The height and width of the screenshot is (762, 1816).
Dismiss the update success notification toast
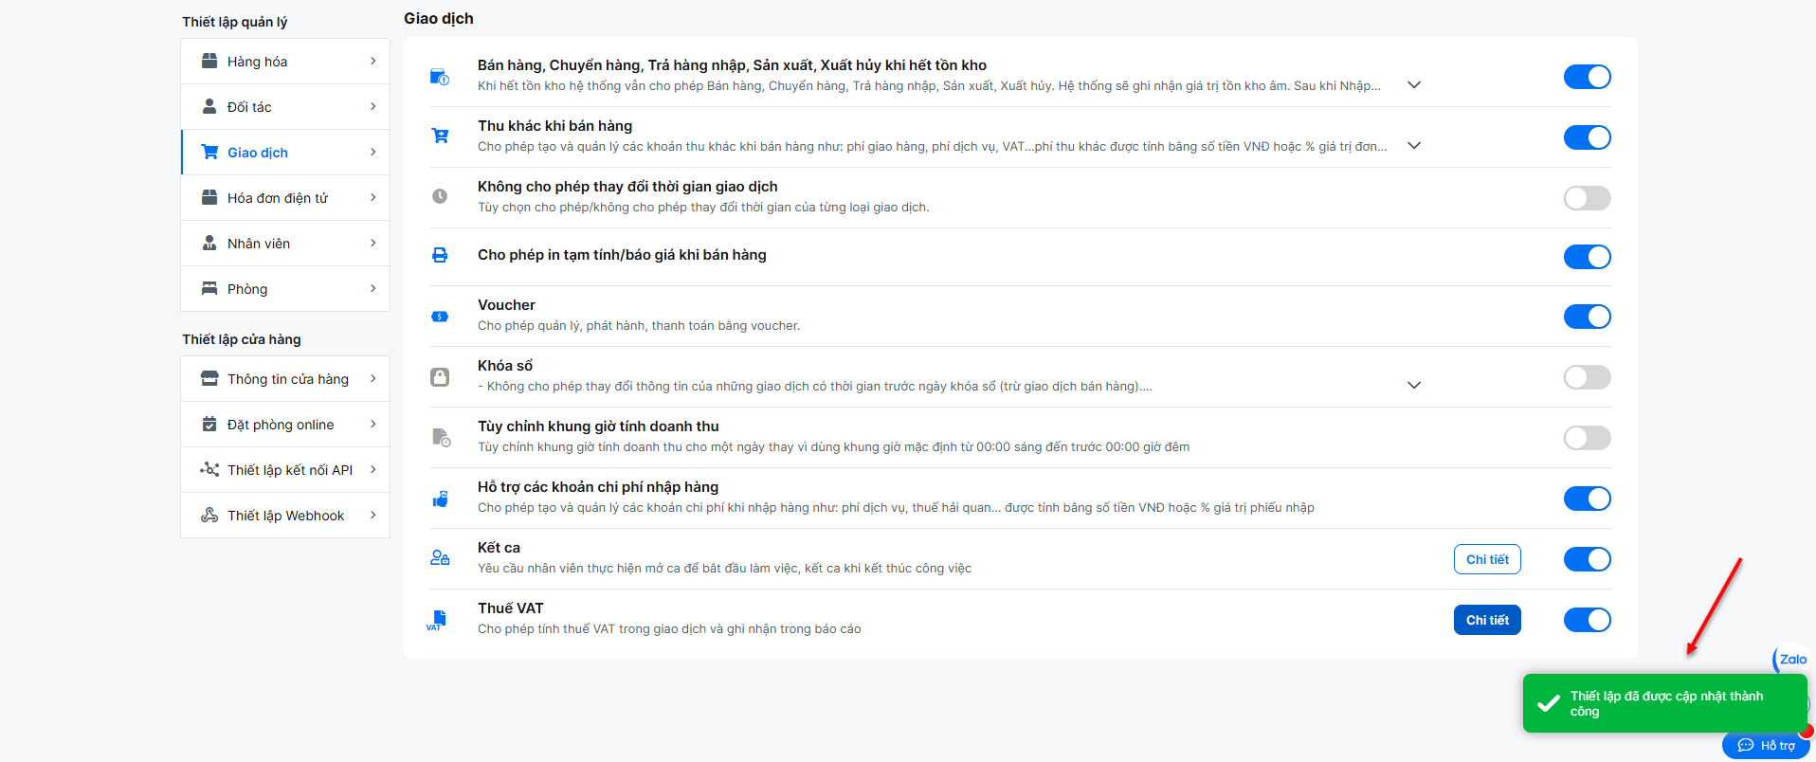coord(1665,703)
